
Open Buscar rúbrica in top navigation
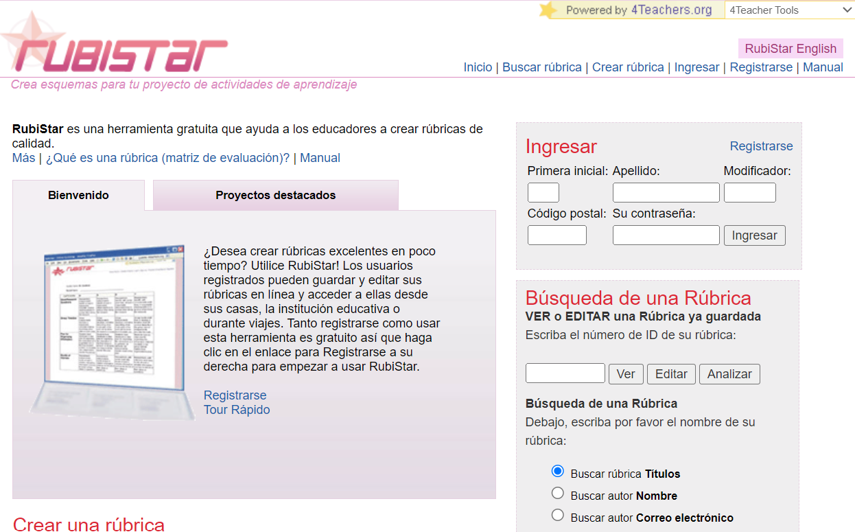click(542, 67)
